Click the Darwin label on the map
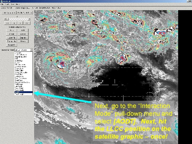Screen dimensions: 192x144 click(x=99, y=46)
